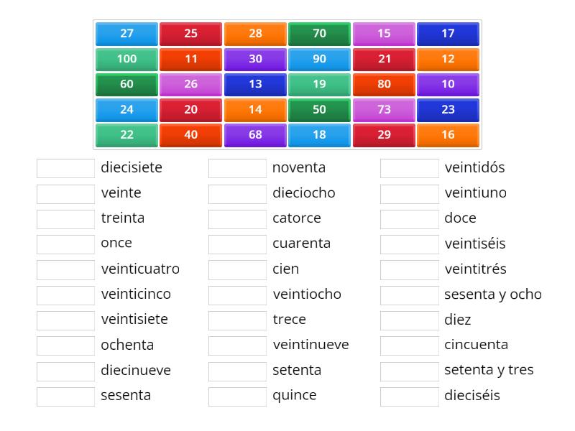Click the answer box next to noventa
Image resolution: width=575 pixels, height=431 pixels.
click(x=237, y=167)
